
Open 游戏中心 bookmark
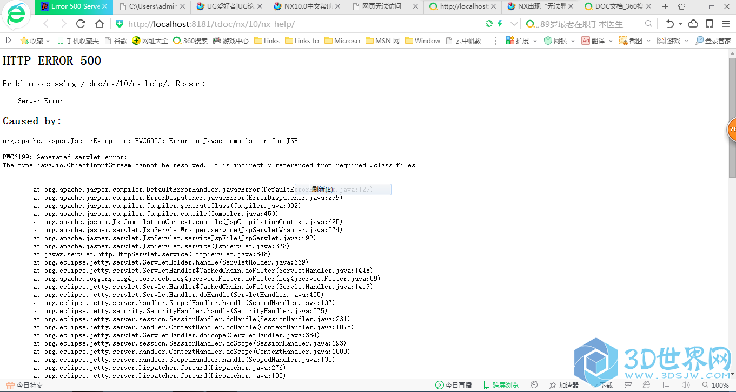coord(231,40)
